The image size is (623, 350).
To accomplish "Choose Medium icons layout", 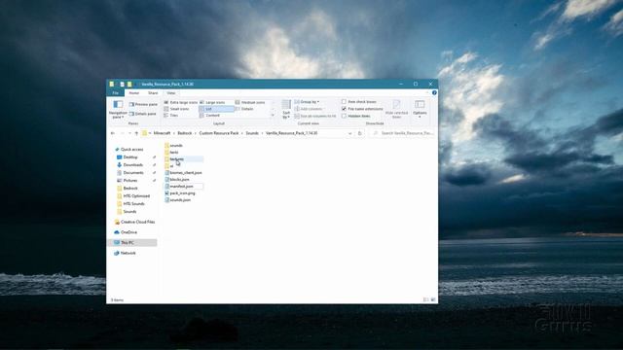I will [250, 102].
